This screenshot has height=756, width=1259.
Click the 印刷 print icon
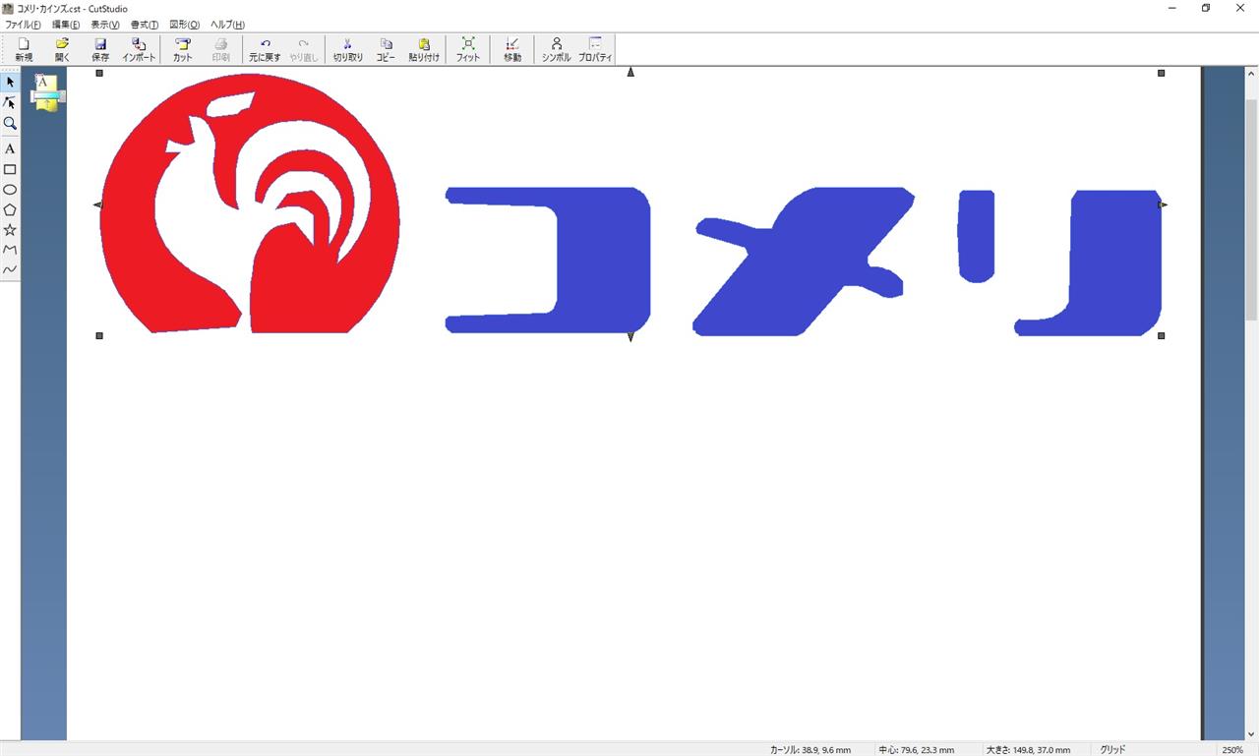click(x=221, y=49)
